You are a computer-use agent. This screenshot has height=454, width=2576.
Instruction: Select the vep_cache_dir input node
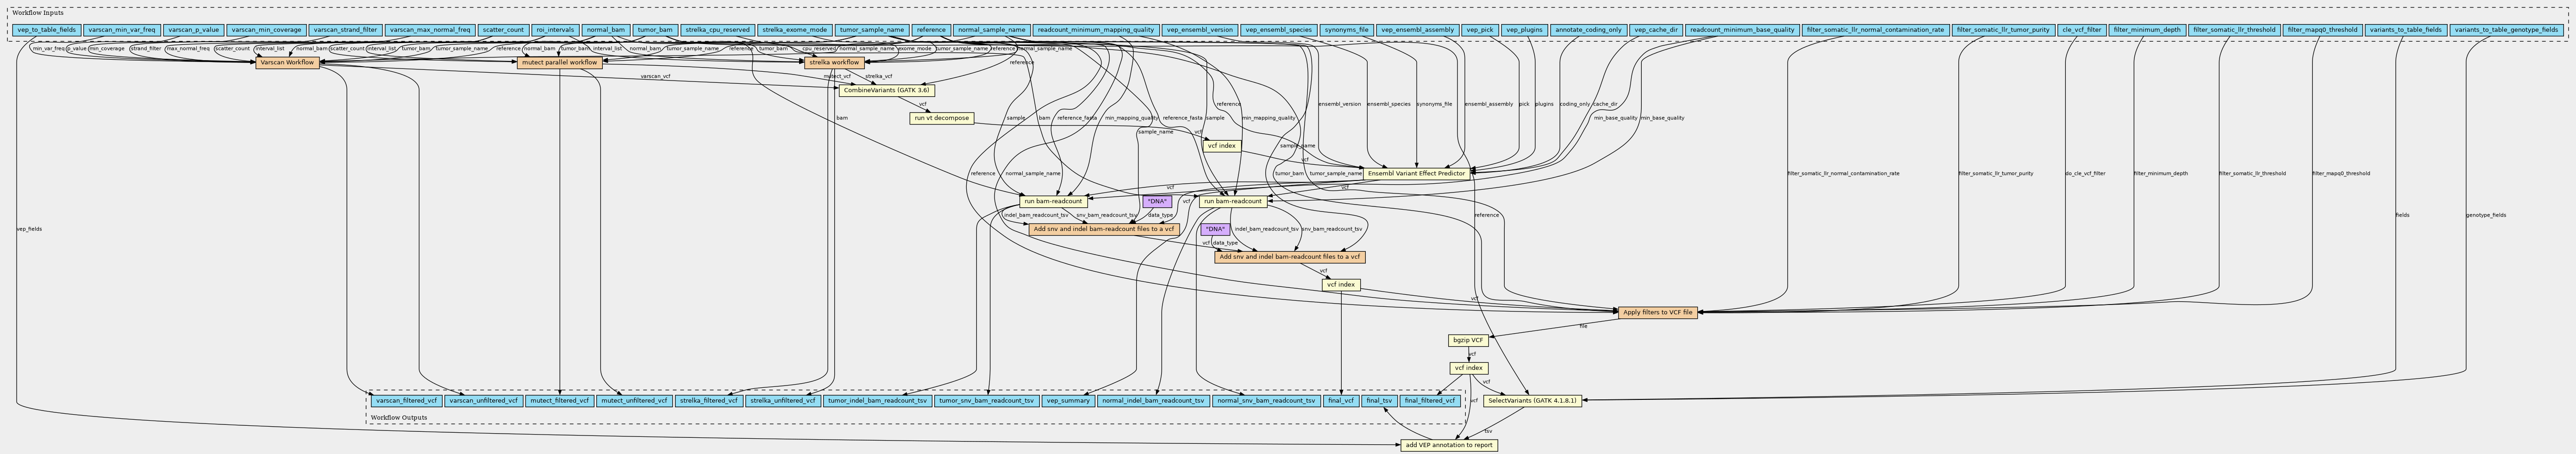click(x=1655, y=30)
